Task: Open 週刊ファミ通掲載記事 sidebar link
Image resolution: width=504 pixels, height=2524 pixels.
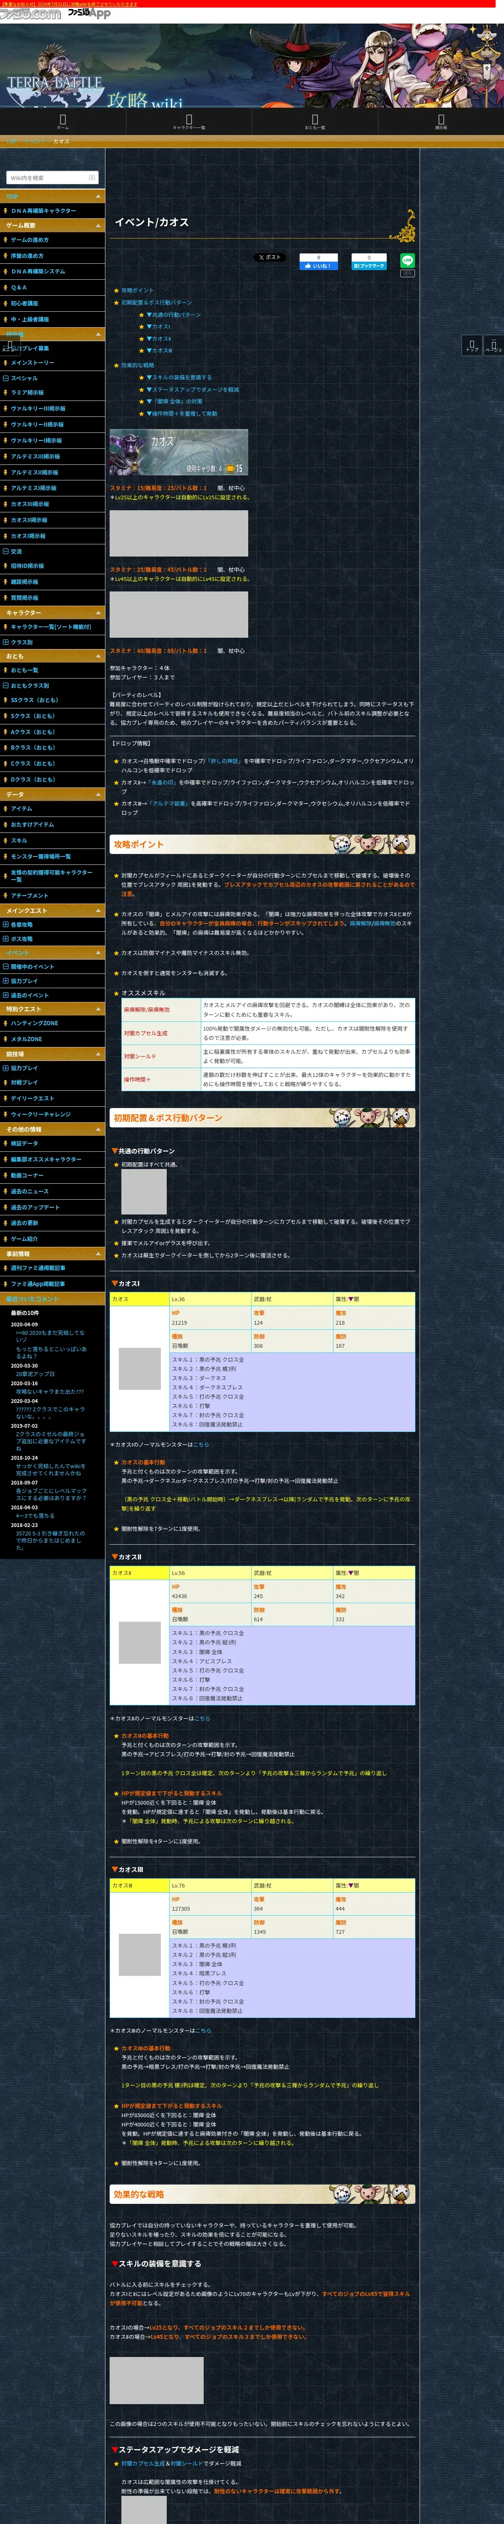Action: [38, 1268]
